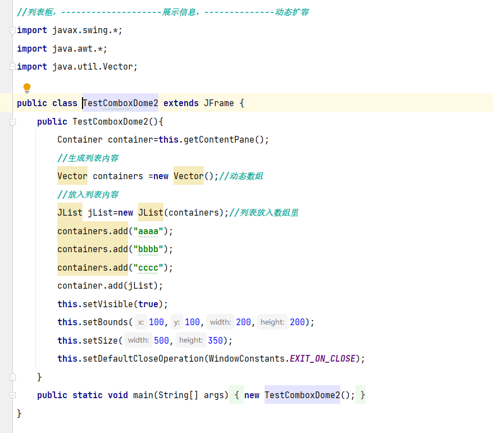Image resolution: width=493 pixels, height=433 pixels.
Task: Click height value 200 in setBounds
Action: click(297, 322)
